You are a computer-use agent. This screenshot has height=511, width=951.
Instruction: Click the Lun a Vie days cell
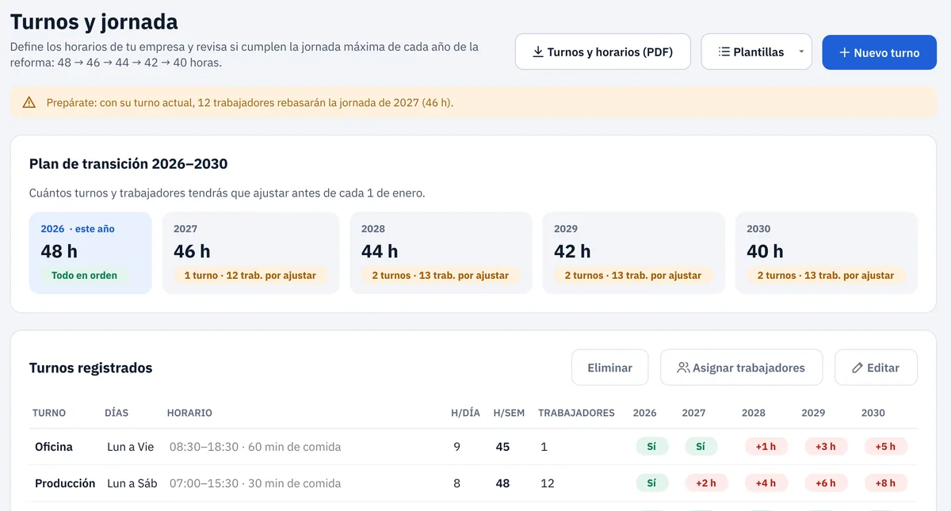coord(131,447)
